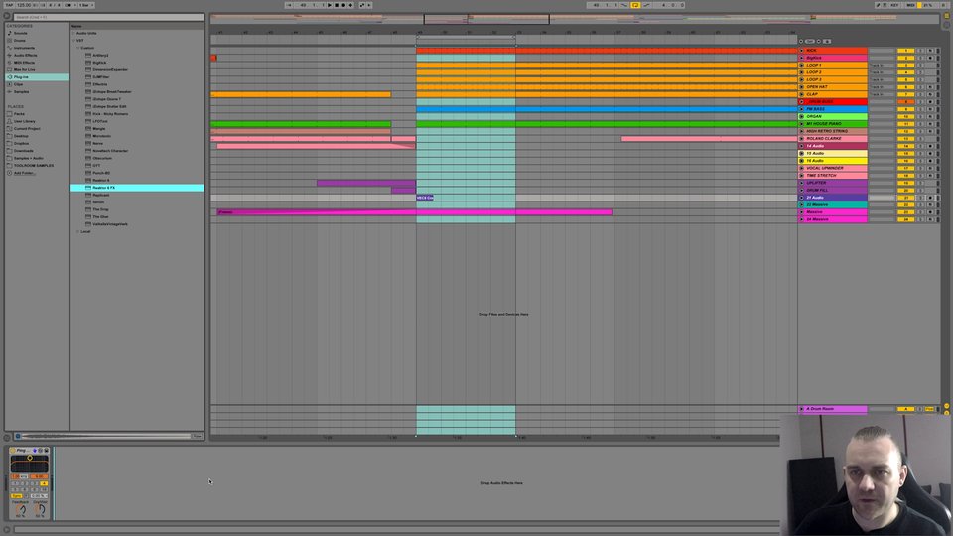The height and width of the screenshot is (536, 953).
Task: Toggle the Ping Pong Delay device activator
Action: [12, 451]
